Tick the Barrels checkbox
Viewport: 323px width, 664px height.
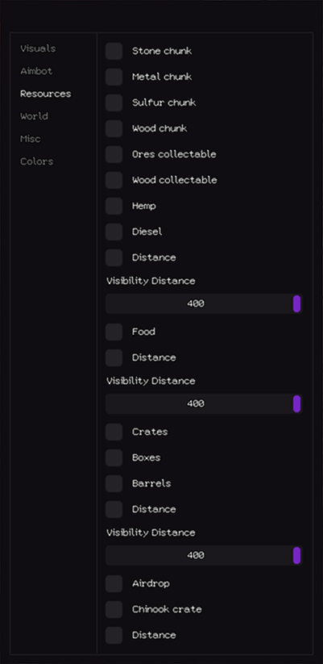coord(114,483)
